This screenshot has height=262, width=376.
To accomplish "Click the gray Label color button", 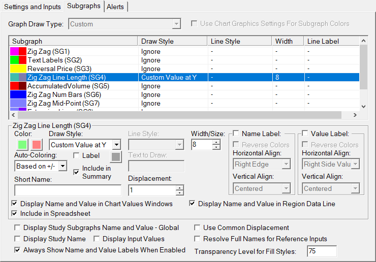I will pos(116,157).
